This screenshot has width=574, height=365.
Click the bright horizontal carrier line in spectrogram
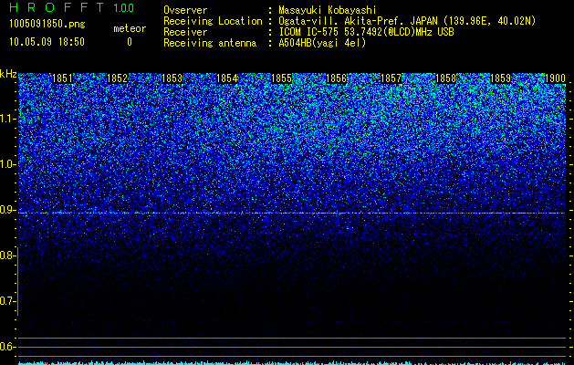[x=292, y=213]
